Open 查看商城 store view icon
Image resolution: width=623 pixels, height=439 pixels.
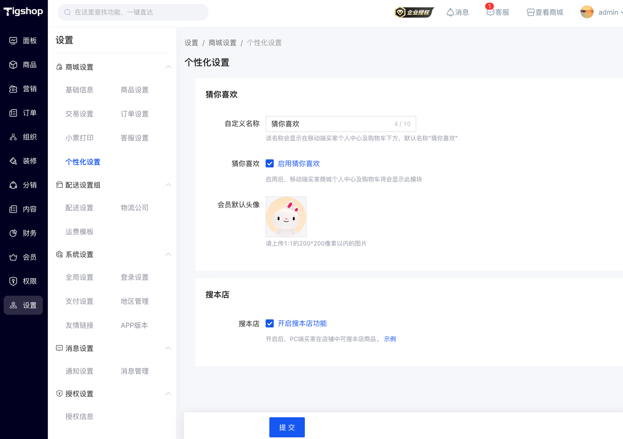tap(530, 12)
